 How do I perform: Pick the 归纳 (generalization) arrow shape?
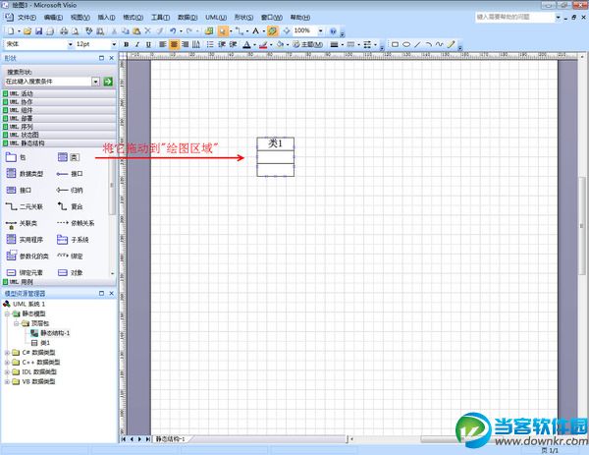pos(70,190)
